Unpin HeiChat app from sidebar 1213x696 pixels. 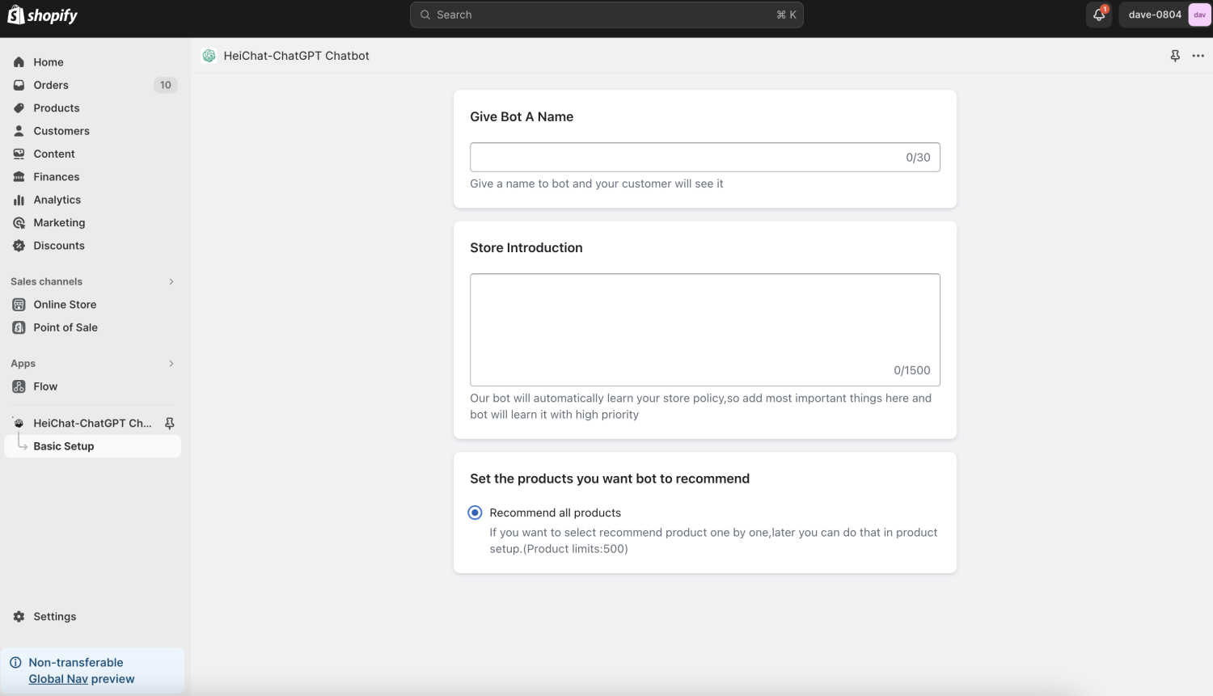click(170, 424)
